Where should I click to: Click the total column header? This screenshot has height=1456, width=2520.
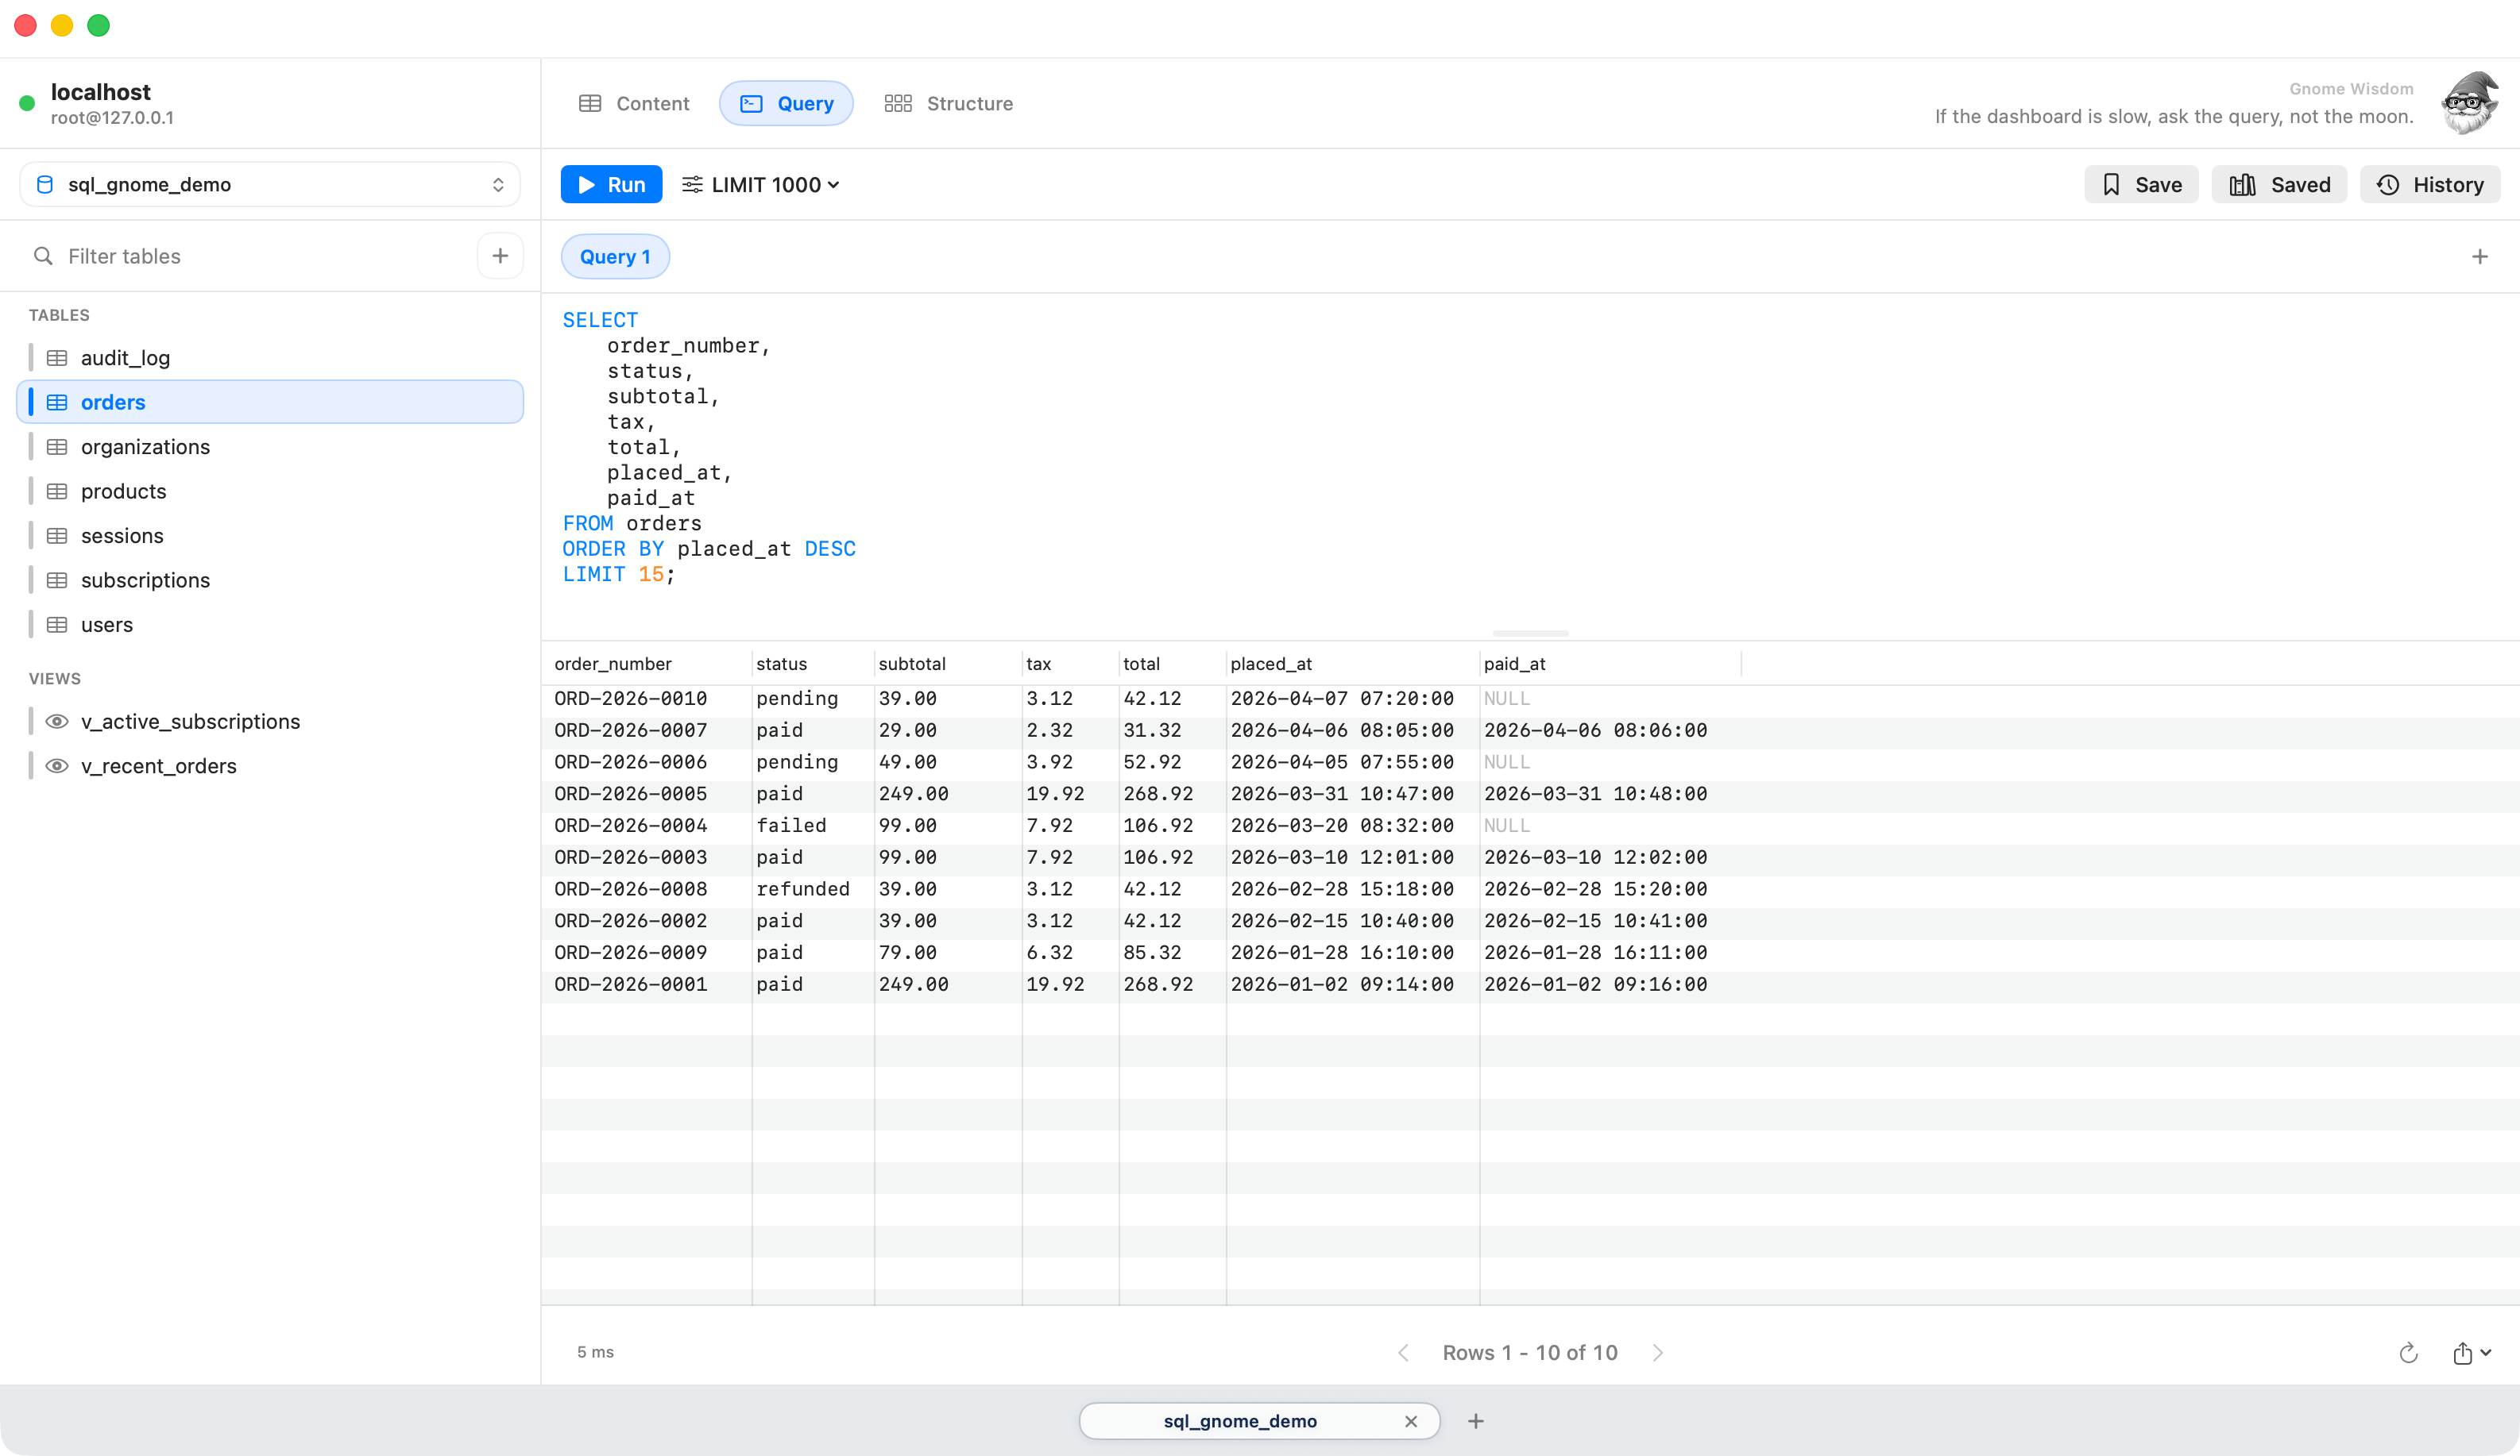click(1172, 664)
